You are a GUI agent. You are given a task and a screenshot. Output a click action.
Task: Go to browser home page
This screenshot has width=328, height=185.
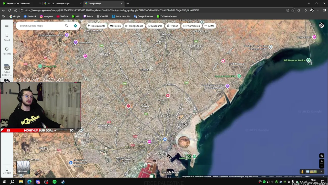click(16, 10)
